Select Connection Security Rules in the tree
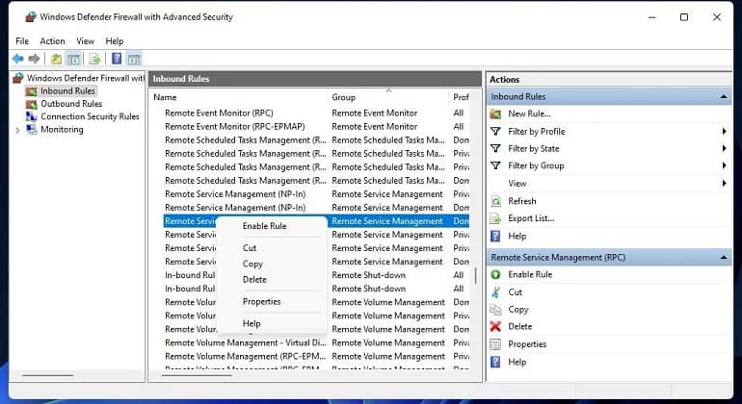The image size is (742, 404). (x=90, y=116)
